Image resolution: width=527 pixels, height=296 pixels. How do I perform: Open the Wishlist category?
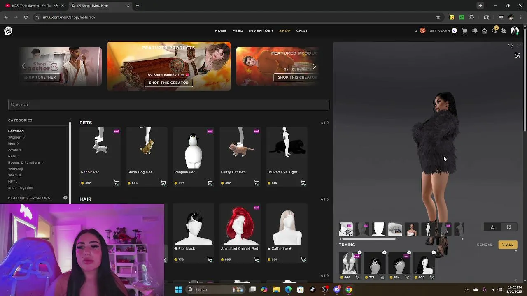click(x=15, y=175)
